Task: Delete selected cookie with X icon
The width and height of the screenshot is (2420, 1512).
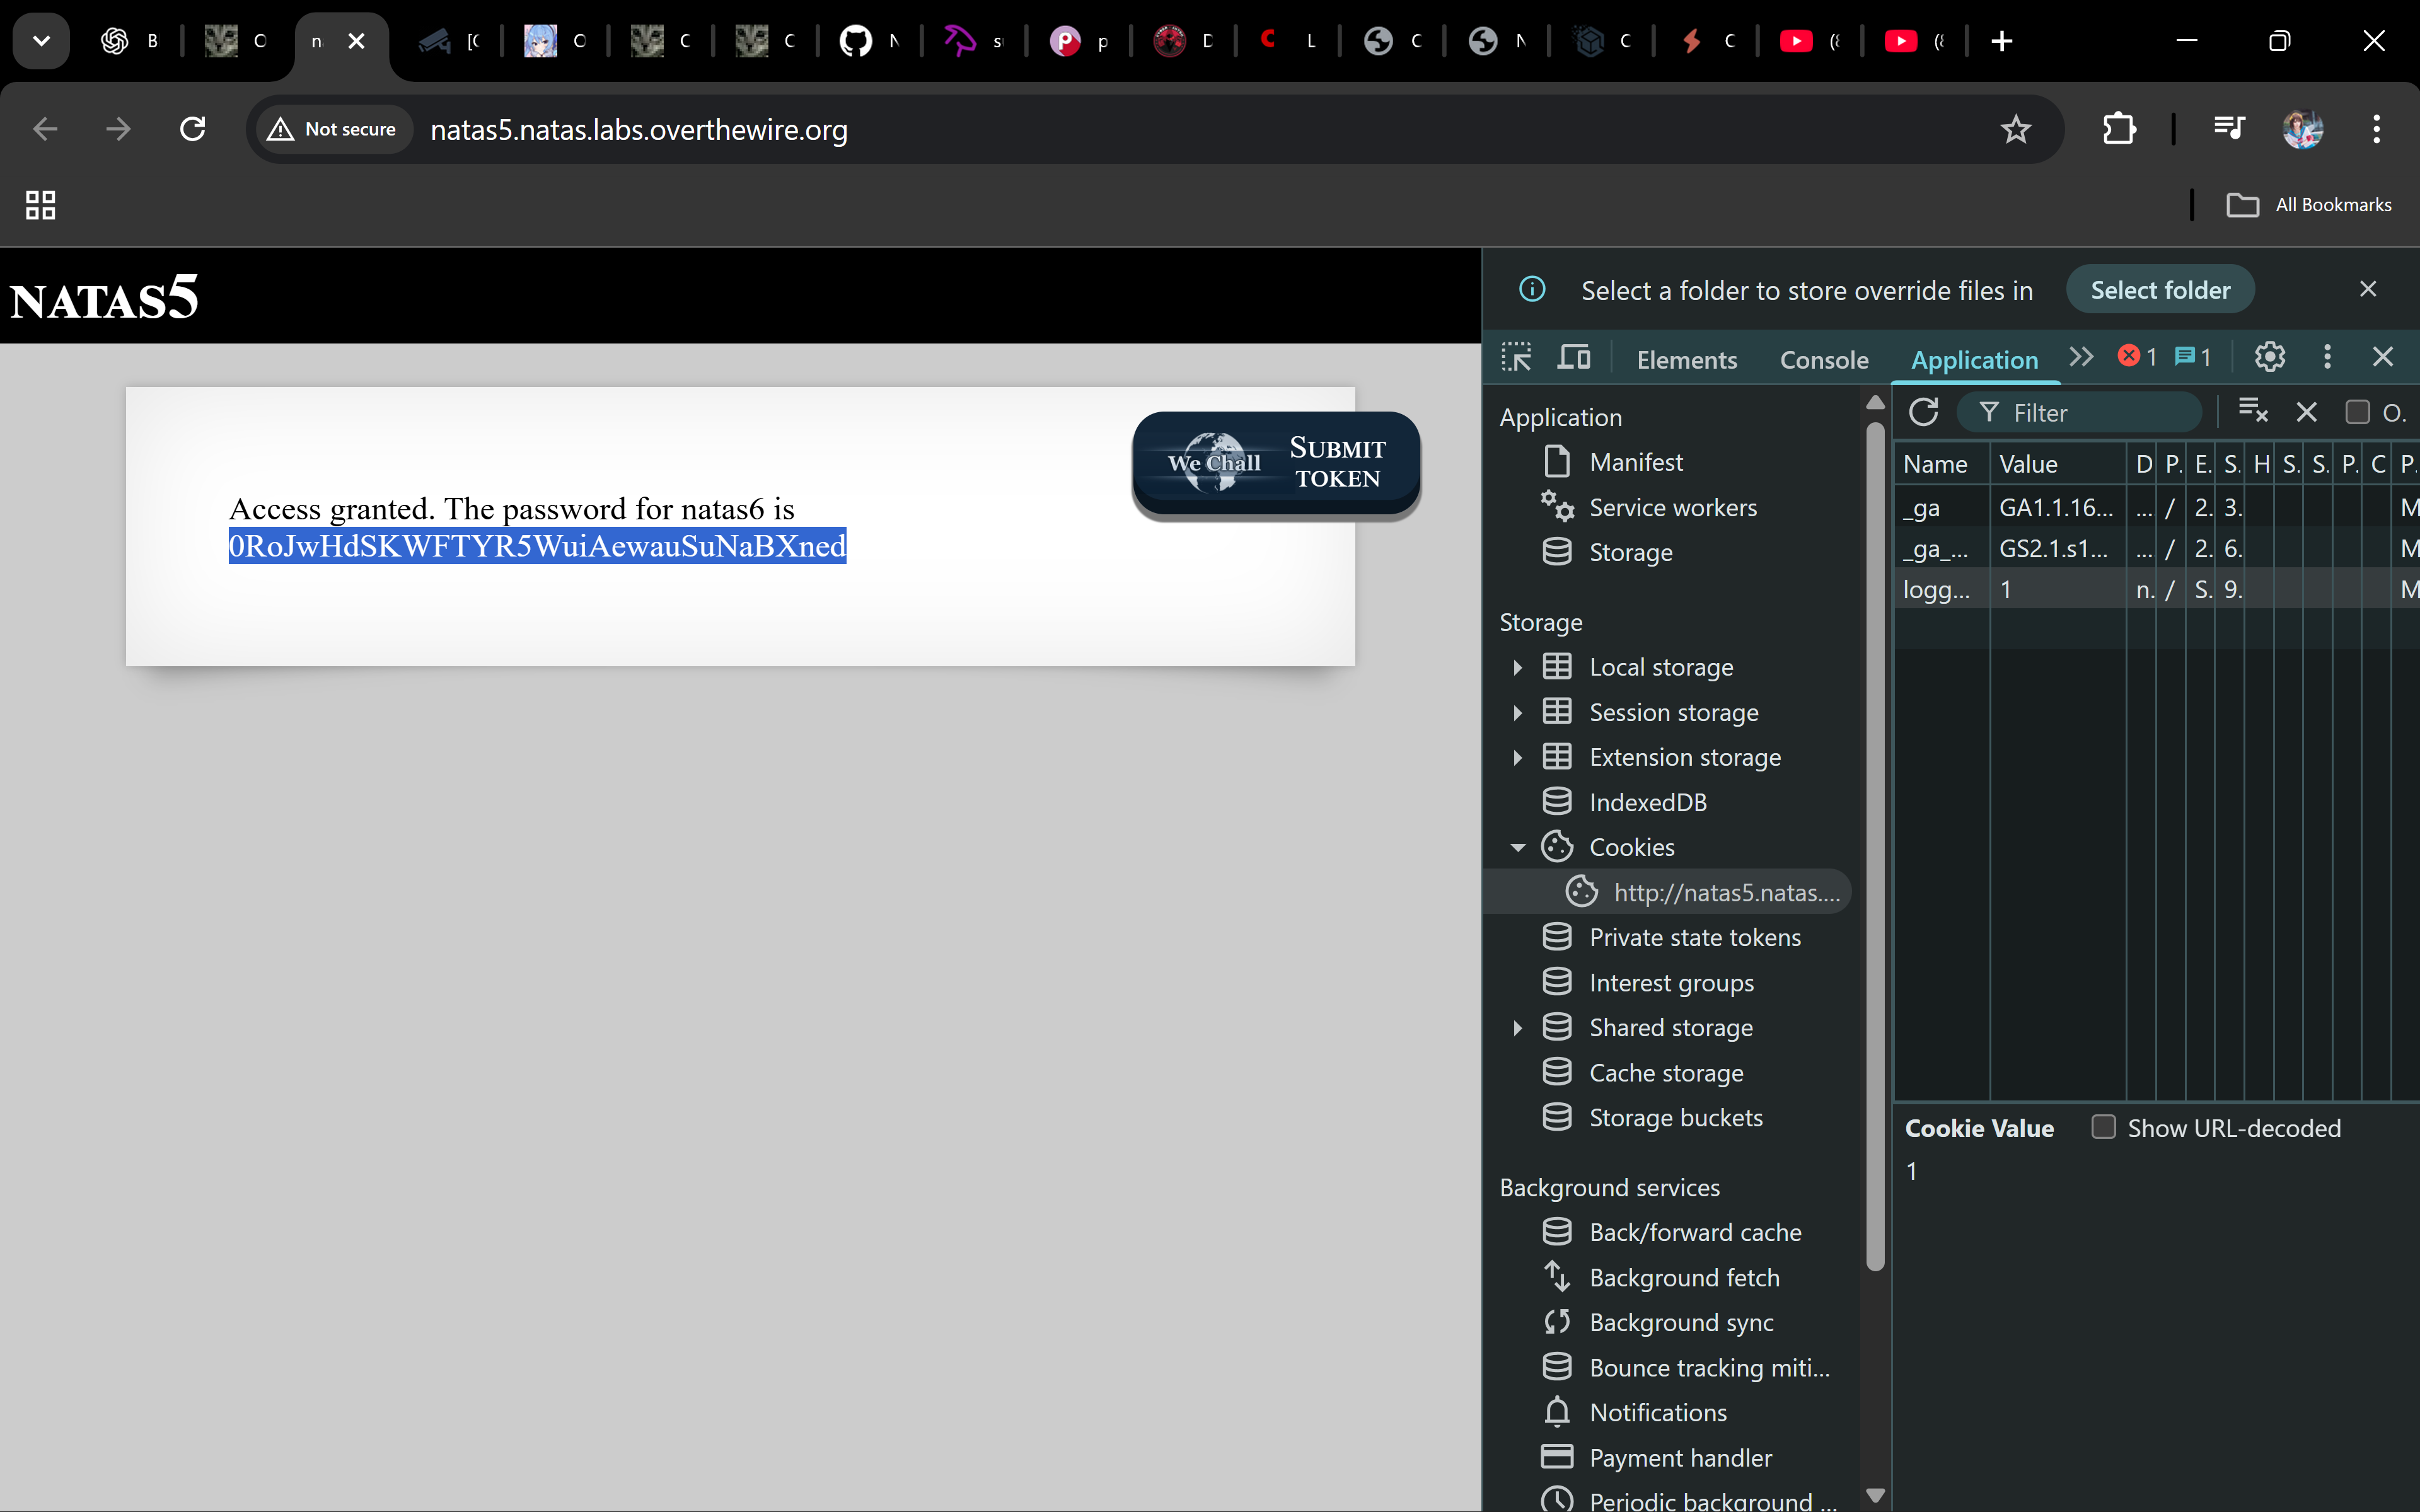Action: [2306, 412]
